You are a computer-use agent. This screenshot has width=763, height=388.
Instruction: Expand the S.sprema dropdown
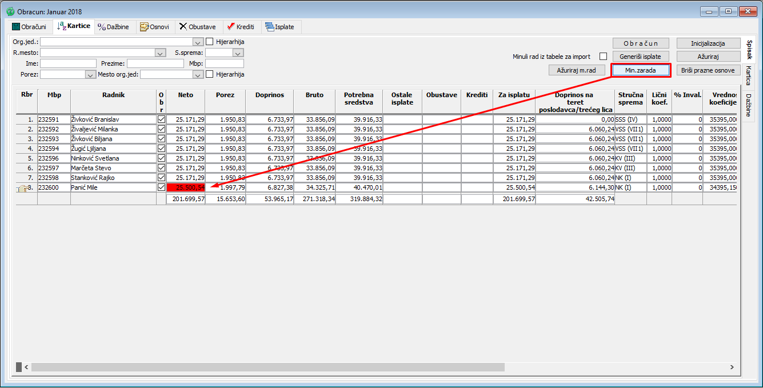(x=238, y=53)
